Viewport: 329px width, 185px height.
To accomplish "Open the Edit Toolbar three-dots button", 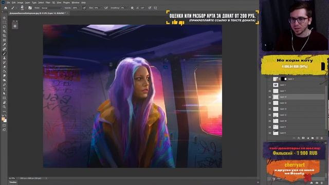I will pos(4,112).
